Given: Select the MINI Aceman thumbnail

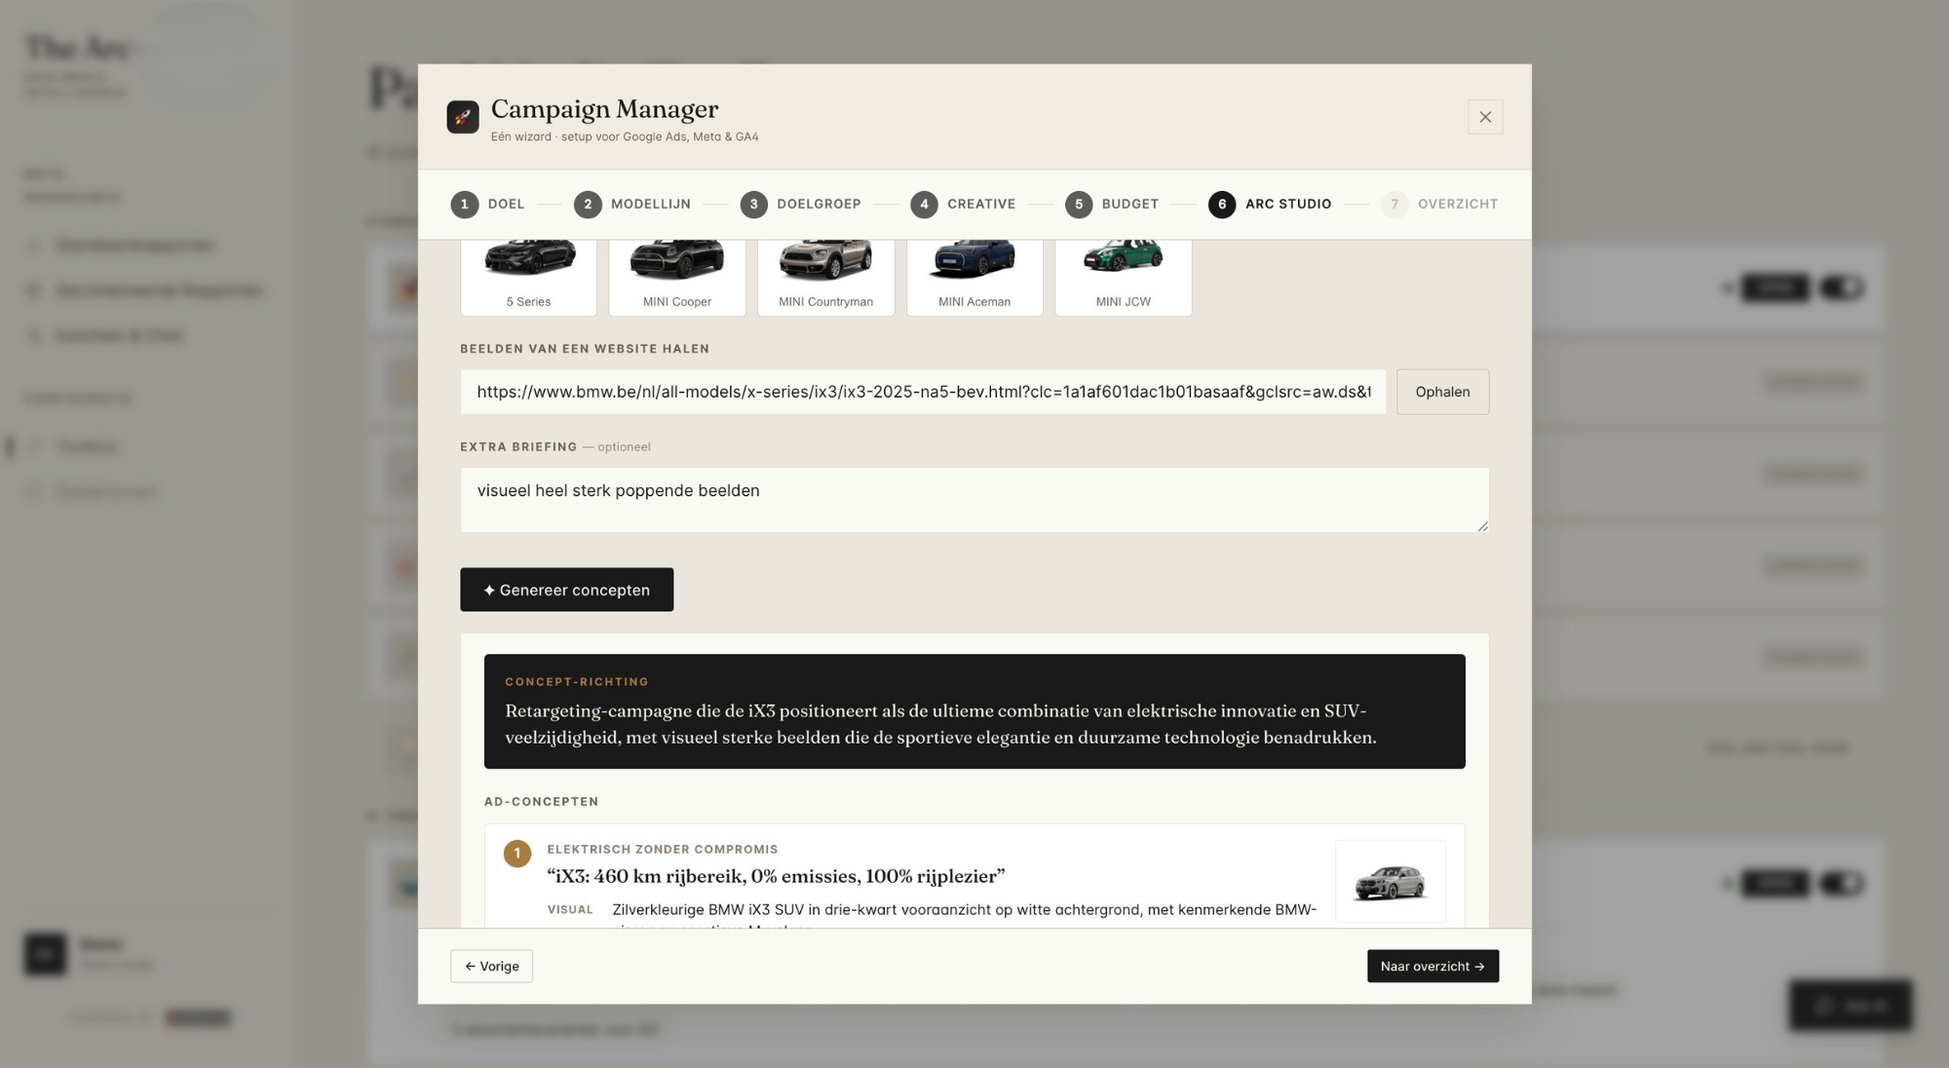Looking at the screenshot, I should pyautogui.click(x=974, y=277).
